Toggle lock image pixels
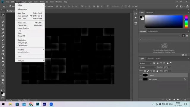 [148, 71]
